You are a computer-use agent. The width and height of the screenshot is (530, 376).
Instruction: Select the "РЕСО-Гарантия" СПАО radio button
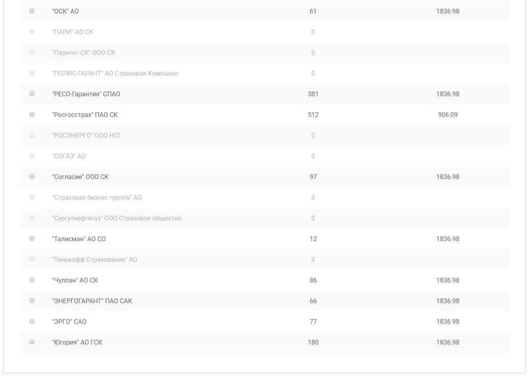(x=32, y=93)
